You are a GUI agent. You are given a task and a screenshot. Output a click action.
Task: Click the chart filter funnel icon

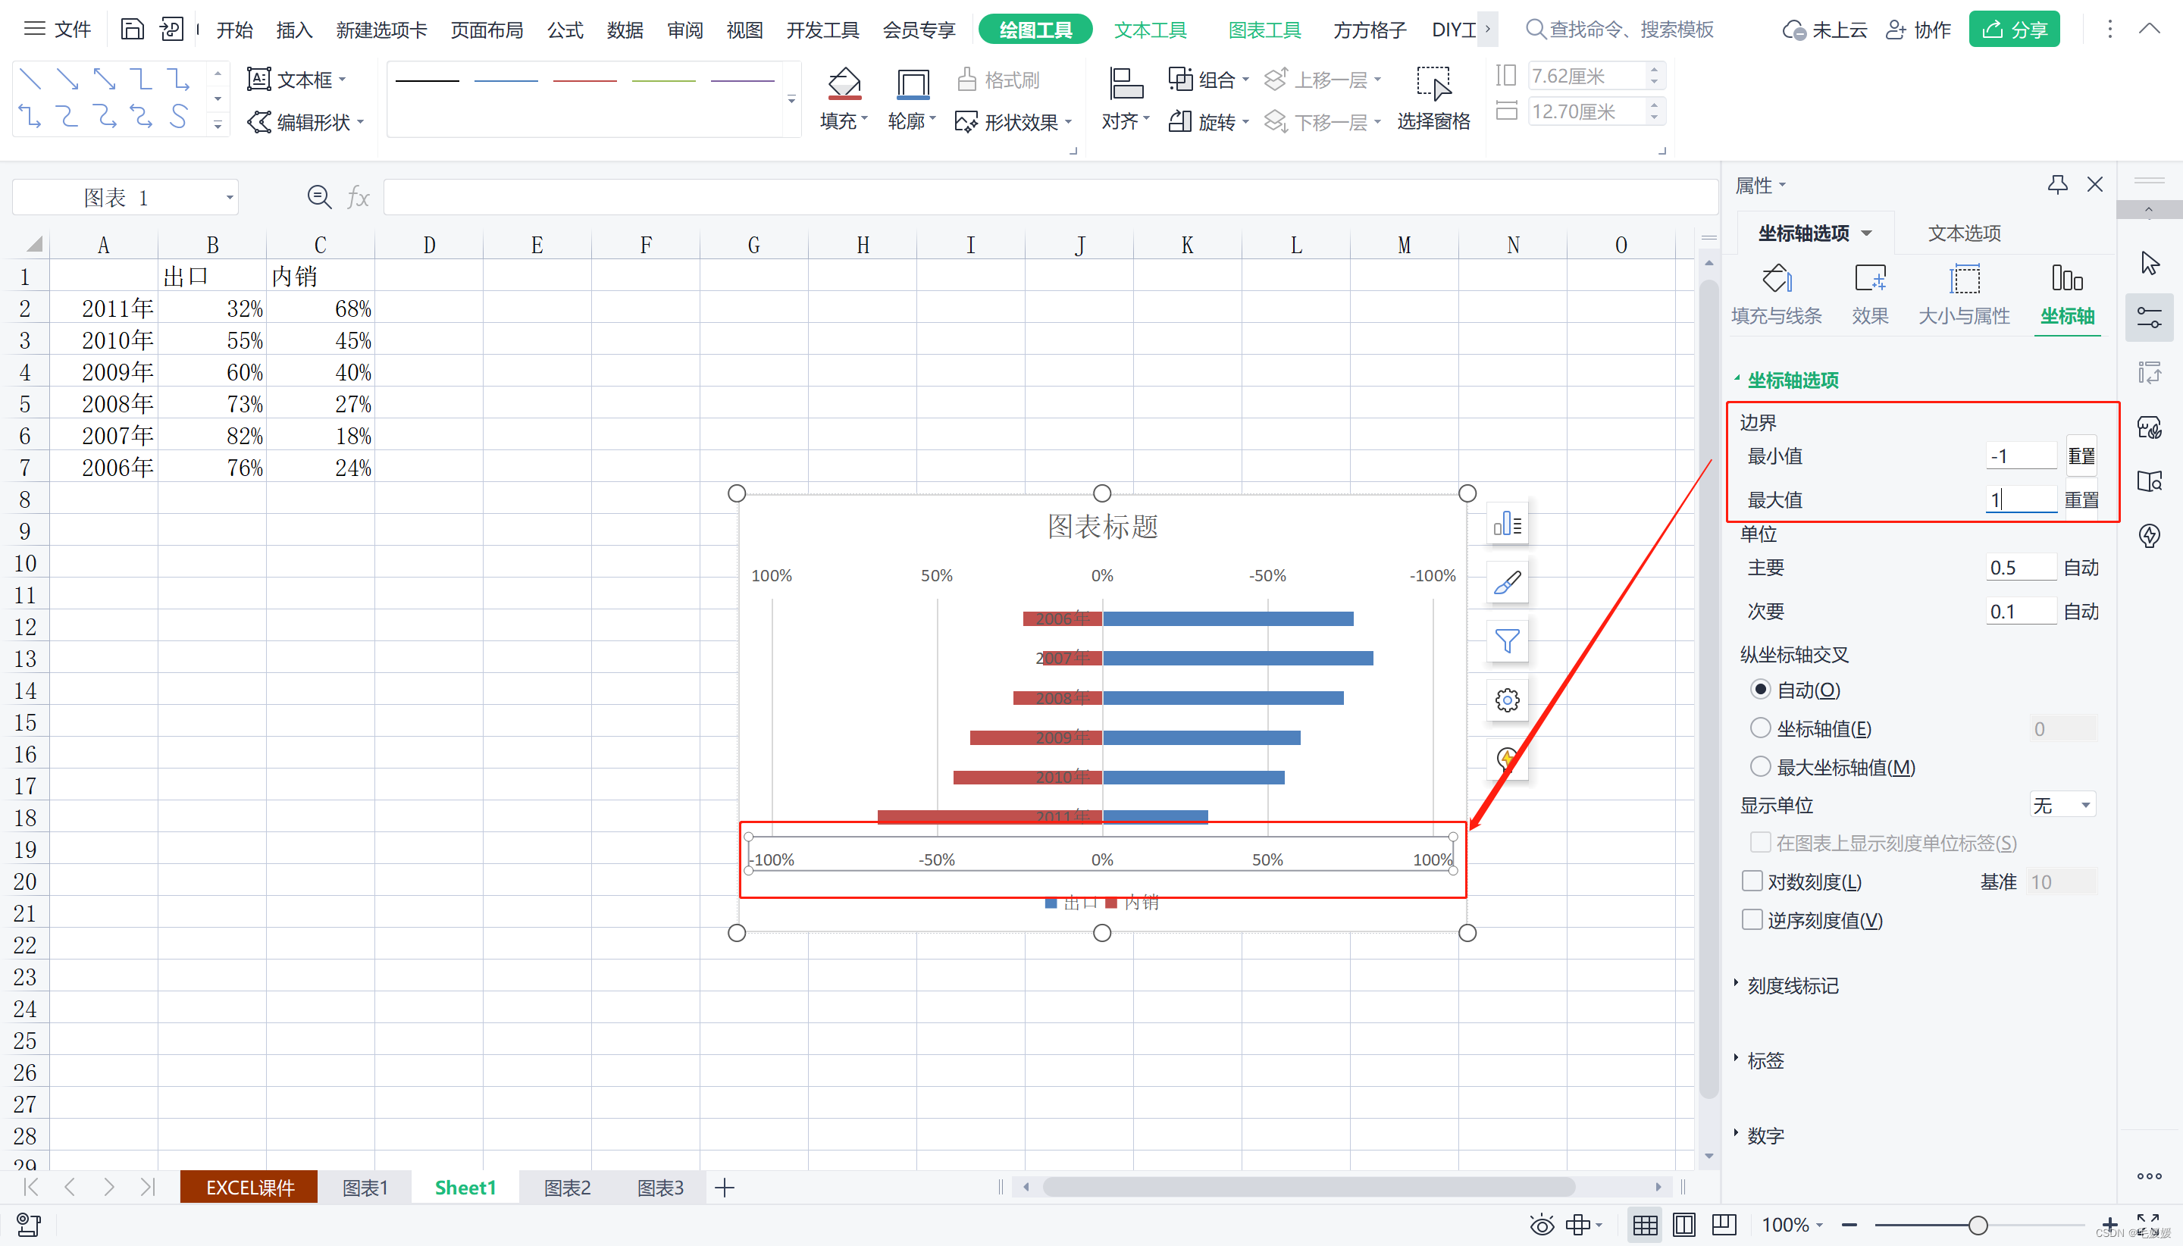1507,641
